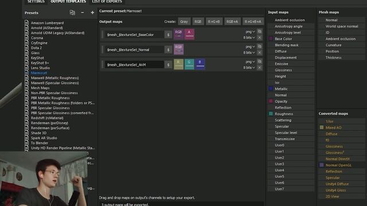Duplicate the AKM output map
This screenshot has width=367, height=206.
(x=259, y=61)
